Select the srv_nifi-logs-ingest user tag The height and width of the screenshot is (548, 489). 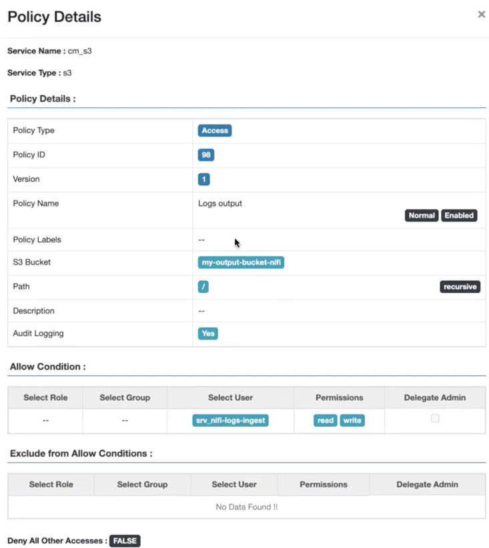(x=230, y=421)
